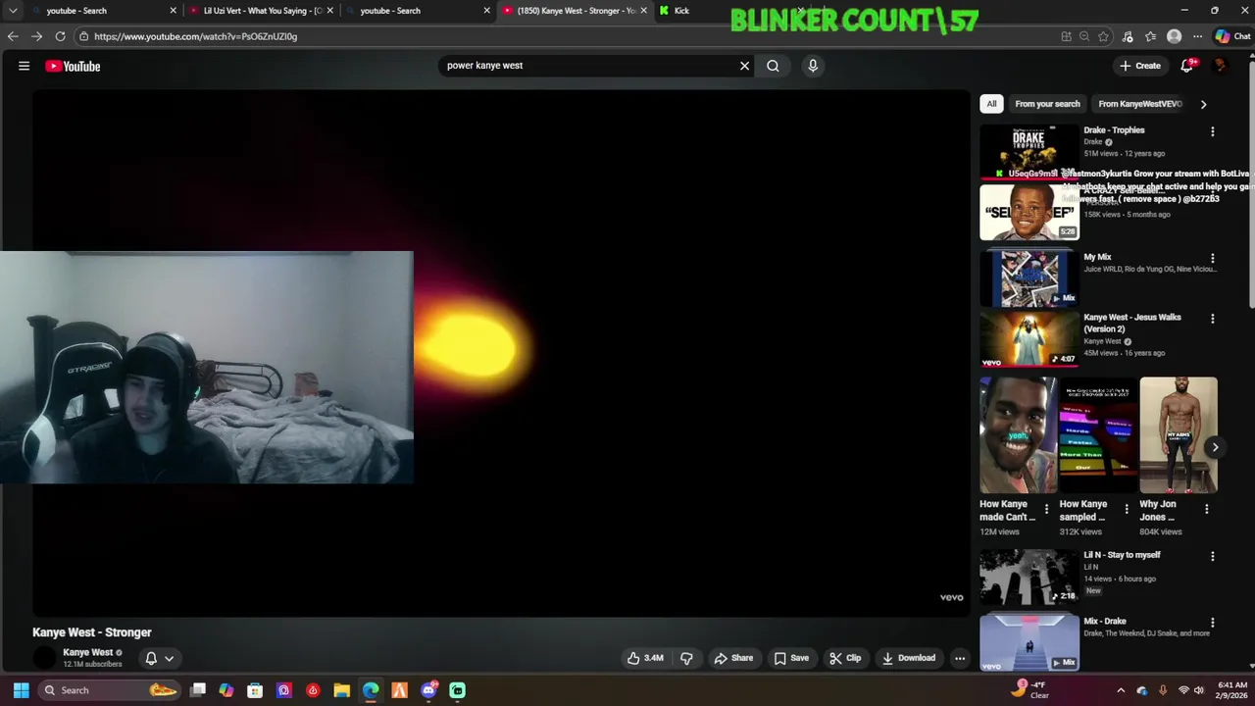
Task: Open File Explorer from taskbar
Action: point(341,690)
